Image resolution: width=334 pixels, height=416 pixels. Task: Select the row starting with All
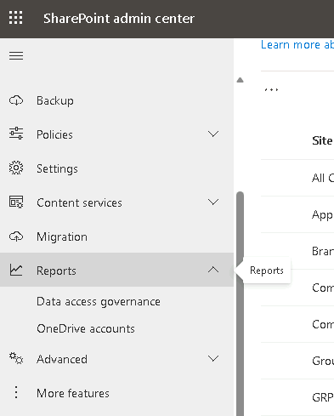point(297,178)
